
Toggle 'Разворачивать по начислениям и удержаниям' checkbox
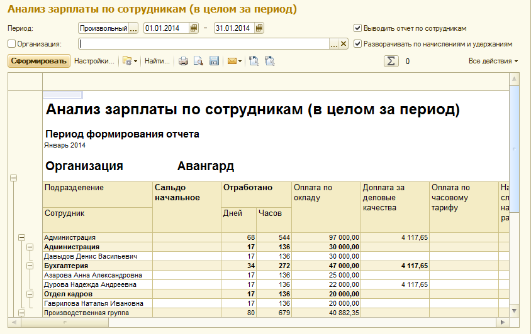[357, 44]
